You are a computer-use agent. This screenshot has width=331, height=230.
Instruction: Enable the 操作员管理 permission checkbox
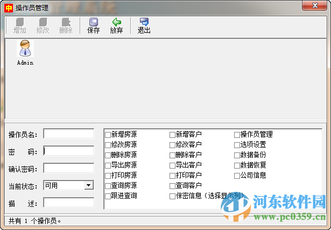(237, 135)
